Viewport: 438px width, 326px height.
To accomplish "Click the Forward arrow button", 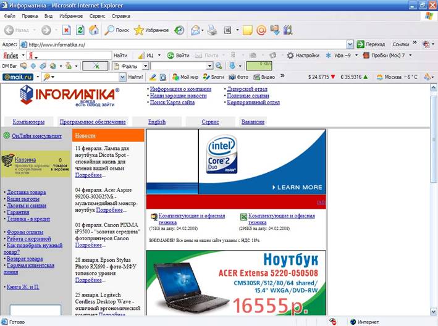I will tap(46, 30).
